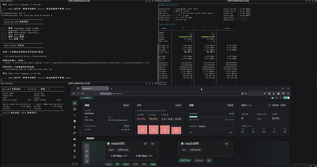
Task: Click the first TRANSMITTING status in TRex terminal
Action: coord(186,37)
